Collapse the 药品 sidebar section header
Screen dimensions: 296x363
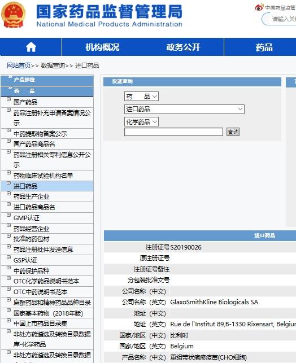(47, 91)
